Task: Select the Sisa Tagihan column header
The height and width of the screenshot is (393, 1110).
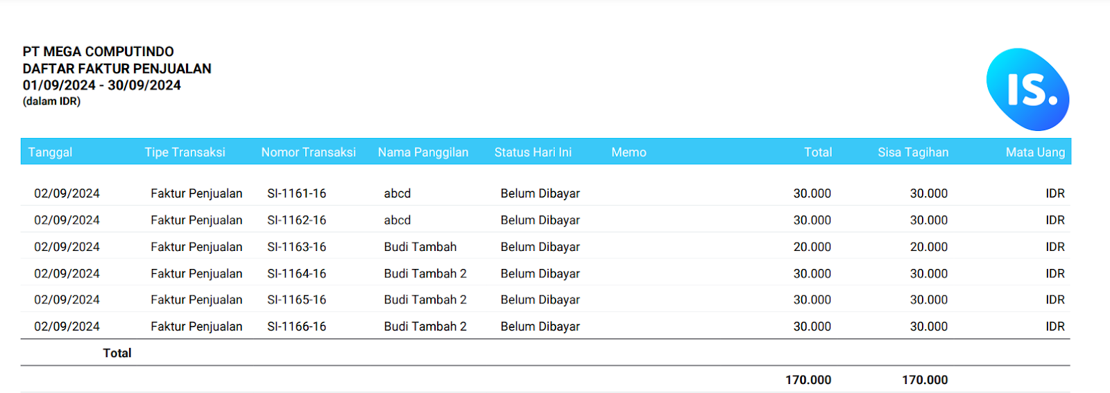Action: (913, 152)
